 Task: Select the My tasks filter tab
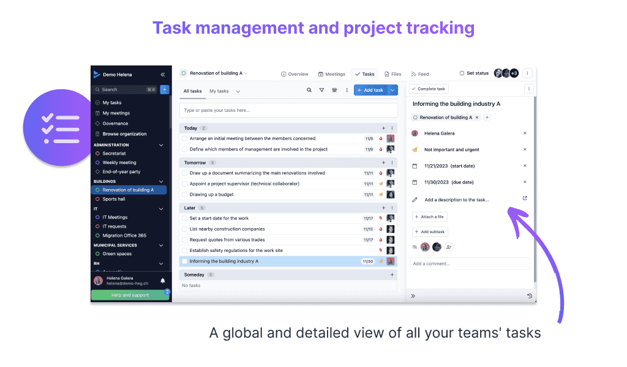(219, 91)
